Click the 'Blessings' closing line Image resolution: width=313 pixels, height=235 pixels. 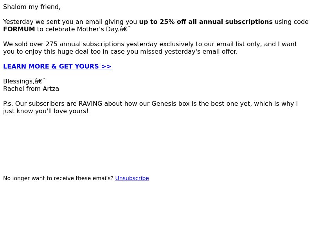tap(18, 81)
